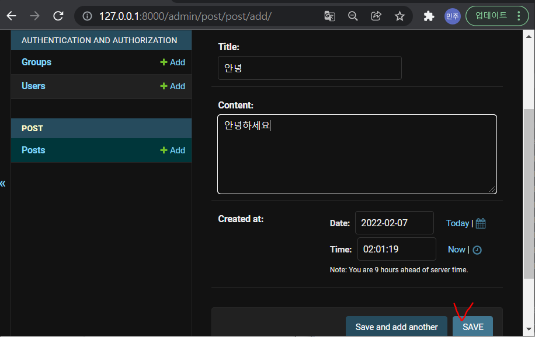Click the Date input field
535x337 pixels.
pyautogui.click(x=394, y=223)
